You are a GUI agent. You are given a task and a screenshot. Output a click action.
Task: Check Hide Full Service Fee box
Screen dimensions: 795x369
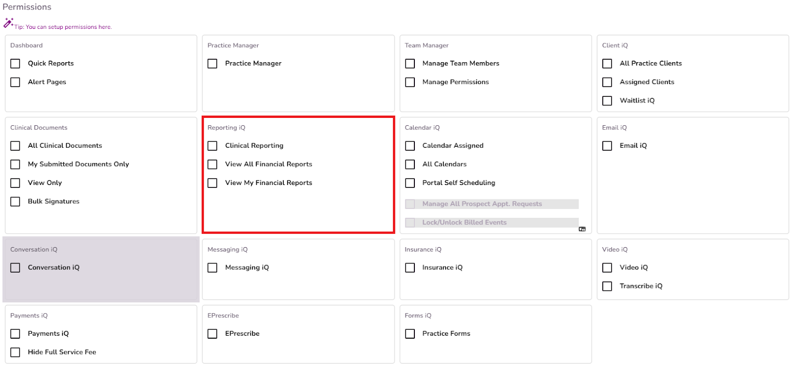[15, 352]
